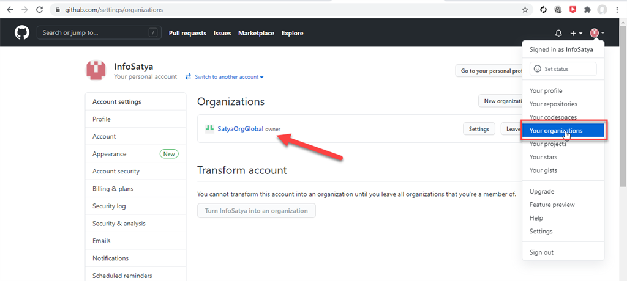Focus the Search or jump to field

tap(92, 33)
